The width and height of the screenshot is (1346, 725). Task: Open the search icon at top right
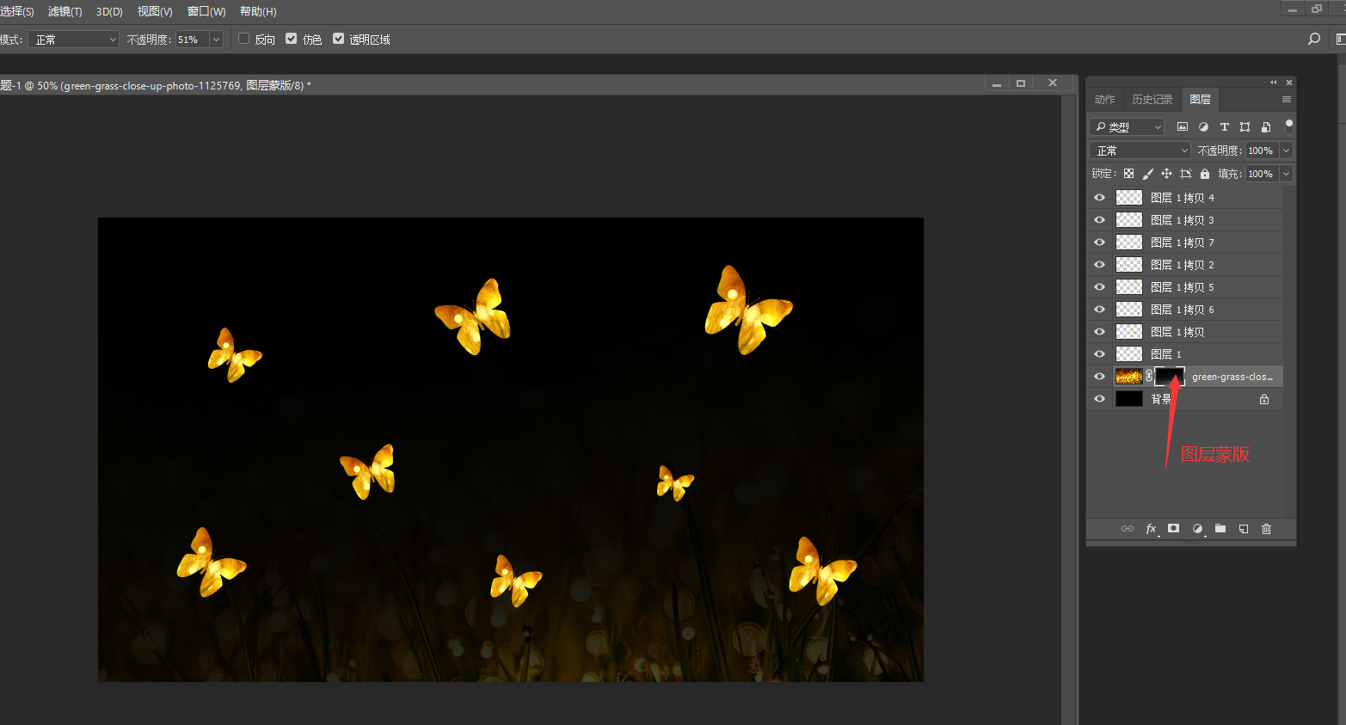pos(1313,39)
